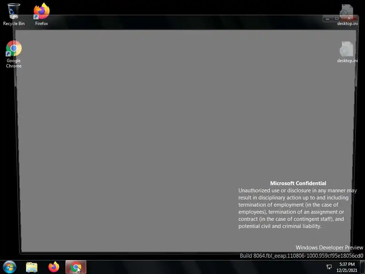Close the opening Chrome window

pyautogui.click(x=349, y=19)
